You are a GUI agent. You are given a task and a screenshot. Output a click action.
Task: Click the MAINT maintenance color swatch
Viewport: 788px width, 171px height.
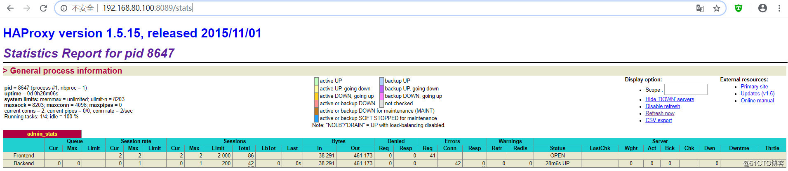click(x=316, y=111)
